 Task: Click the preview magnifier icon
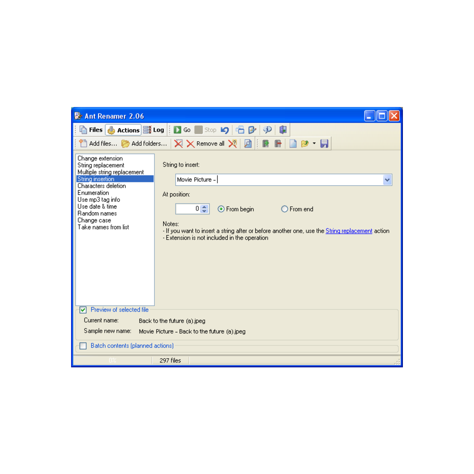click(248, 144)
